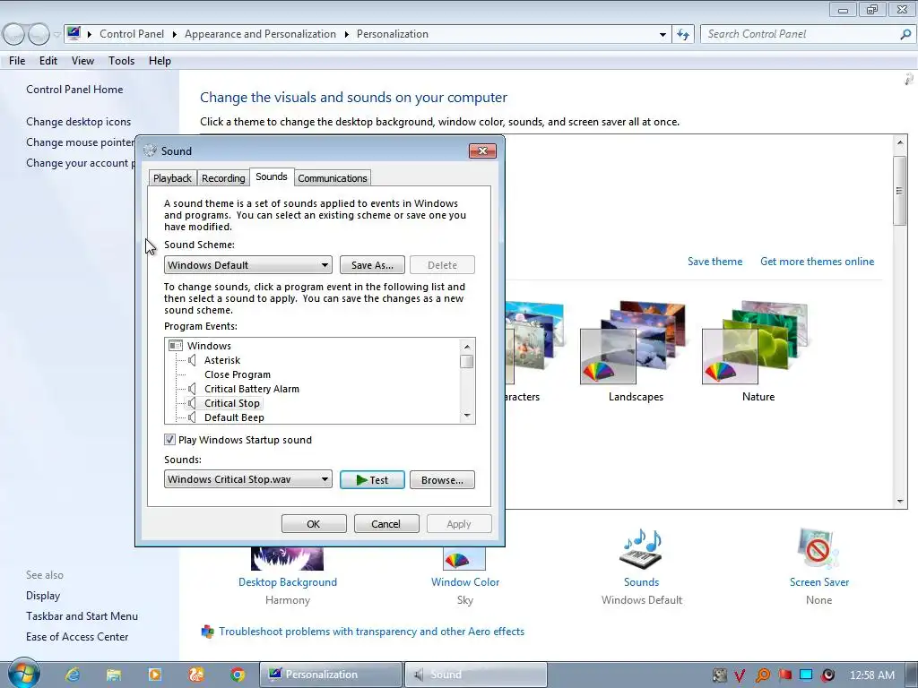Click the network monitor tray icon

[806, 675]
